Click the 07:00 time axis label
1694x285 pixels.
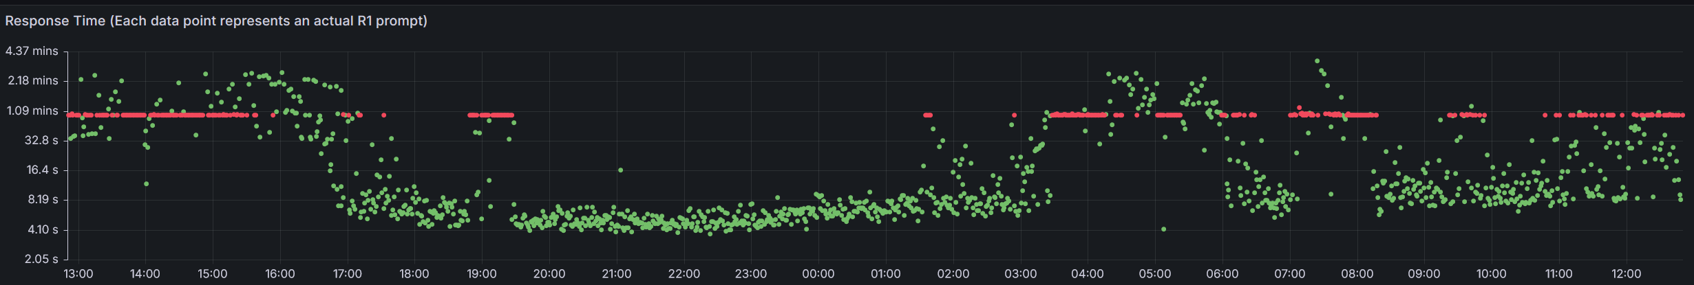pyautogui.click(x=1290, y=274)
